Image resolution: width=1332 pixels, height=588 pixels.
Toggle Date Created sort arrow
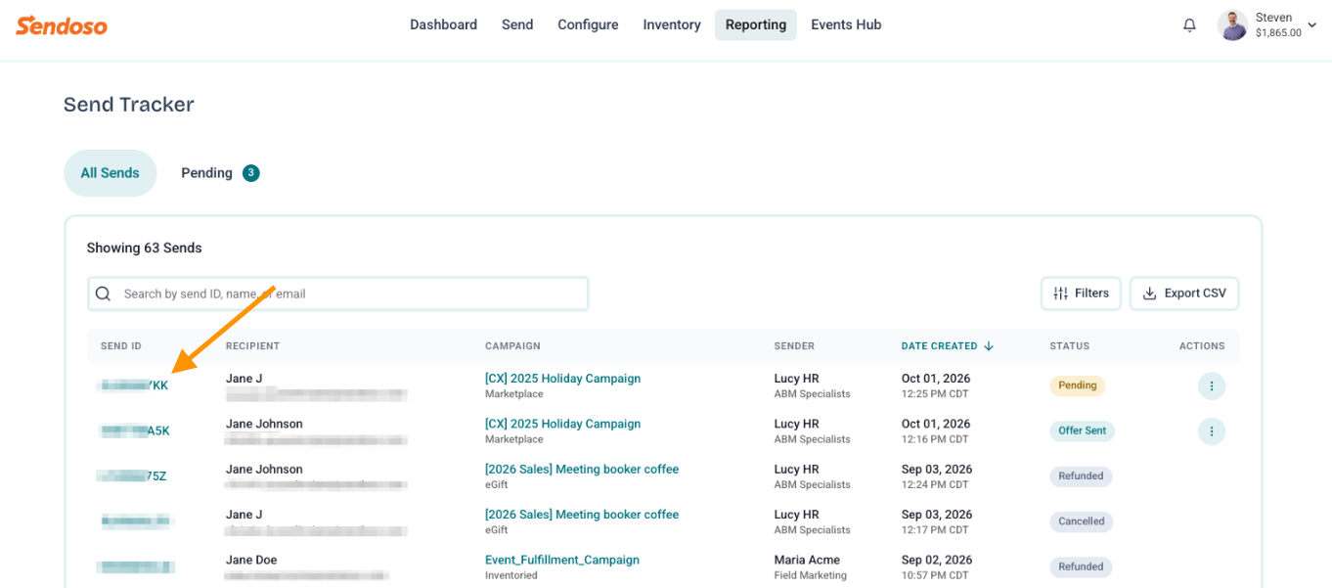(989, 346)
